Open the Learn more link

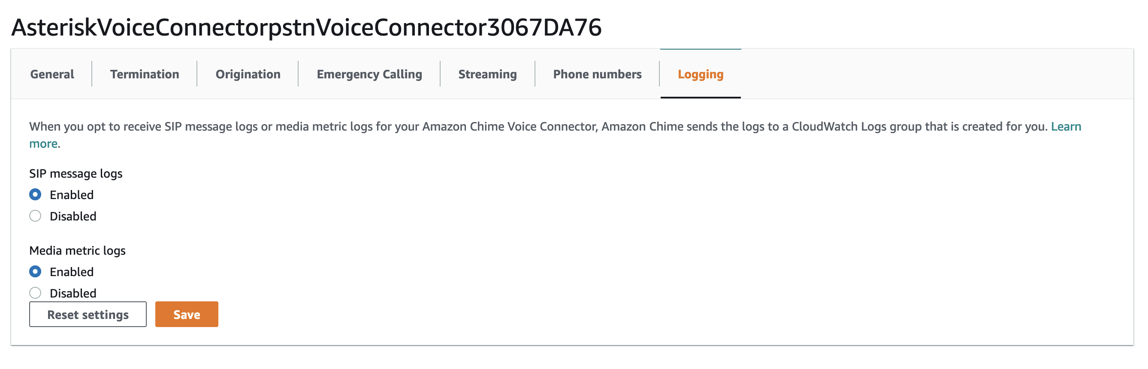[x=1066, y=127]
